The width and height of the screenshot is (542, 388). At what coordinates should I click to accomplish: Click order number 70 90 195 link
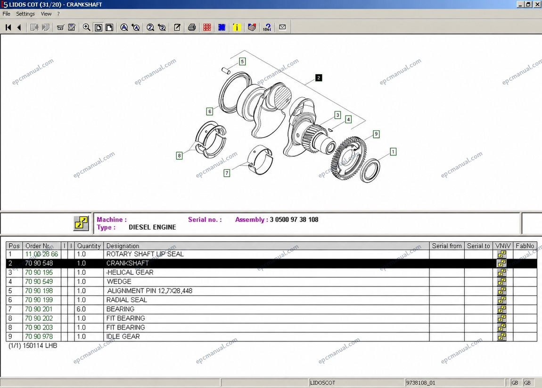[x=39, y=272]
